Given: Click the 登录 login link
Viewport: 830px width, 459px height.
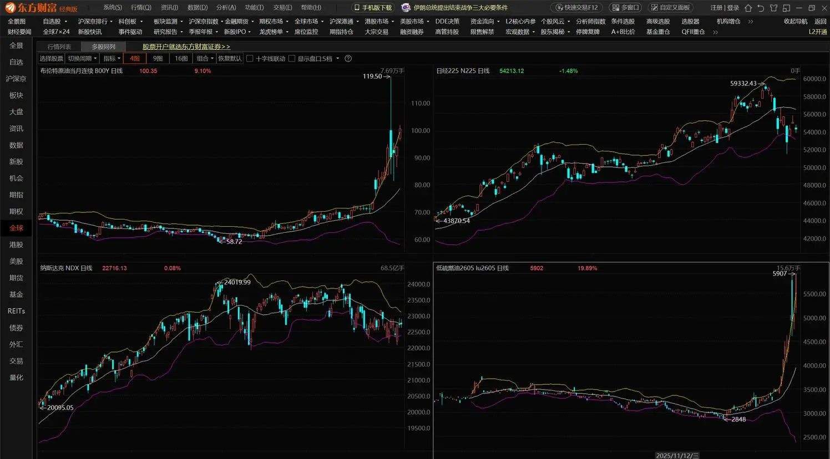Looking at the screenshot, I should 733,8.
